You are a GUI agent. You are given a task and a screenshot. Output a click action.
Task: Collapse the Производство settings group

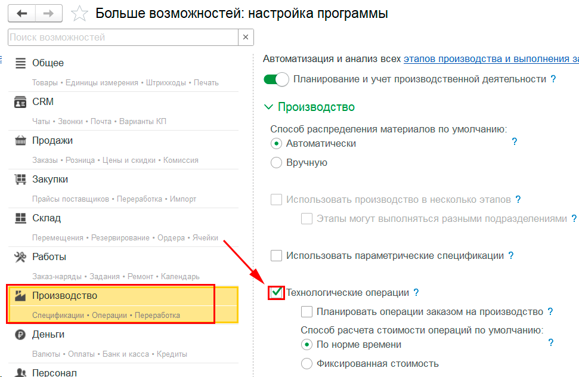click(x=268, y=107)
